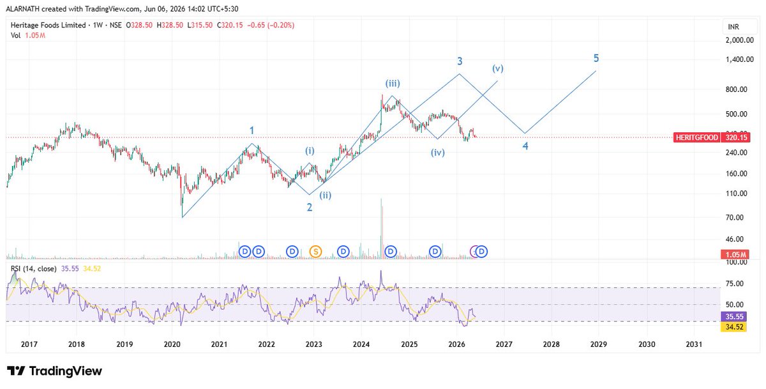Click the L315.50 low value

[x=200, y=25]
